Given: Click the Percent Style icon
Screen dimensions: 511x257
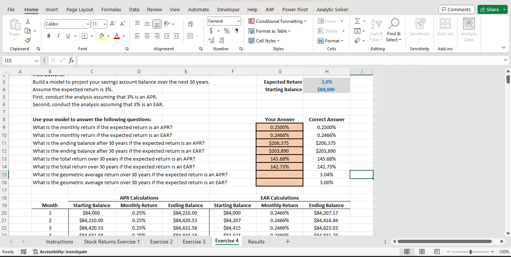Looking at the screenshot, I should (x=227, y=31).
